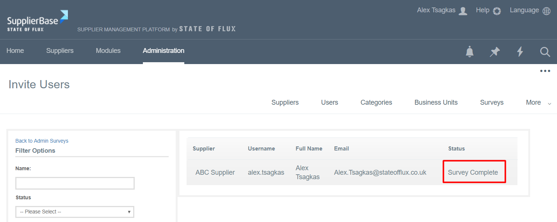Image resolution: width=557 pixels, height=222 pixels.
Task: Click the SupplierBase logo
Action: (37, 21)
